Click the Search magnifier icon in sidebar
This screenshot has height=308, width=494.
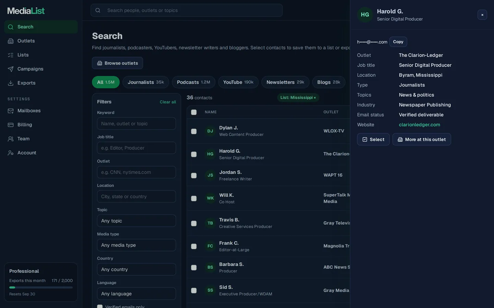pyautogui.click(x=11, y=27)
